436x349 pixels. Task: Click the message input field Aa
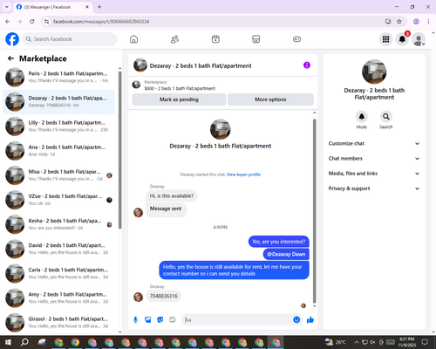[x=237, y=320]
